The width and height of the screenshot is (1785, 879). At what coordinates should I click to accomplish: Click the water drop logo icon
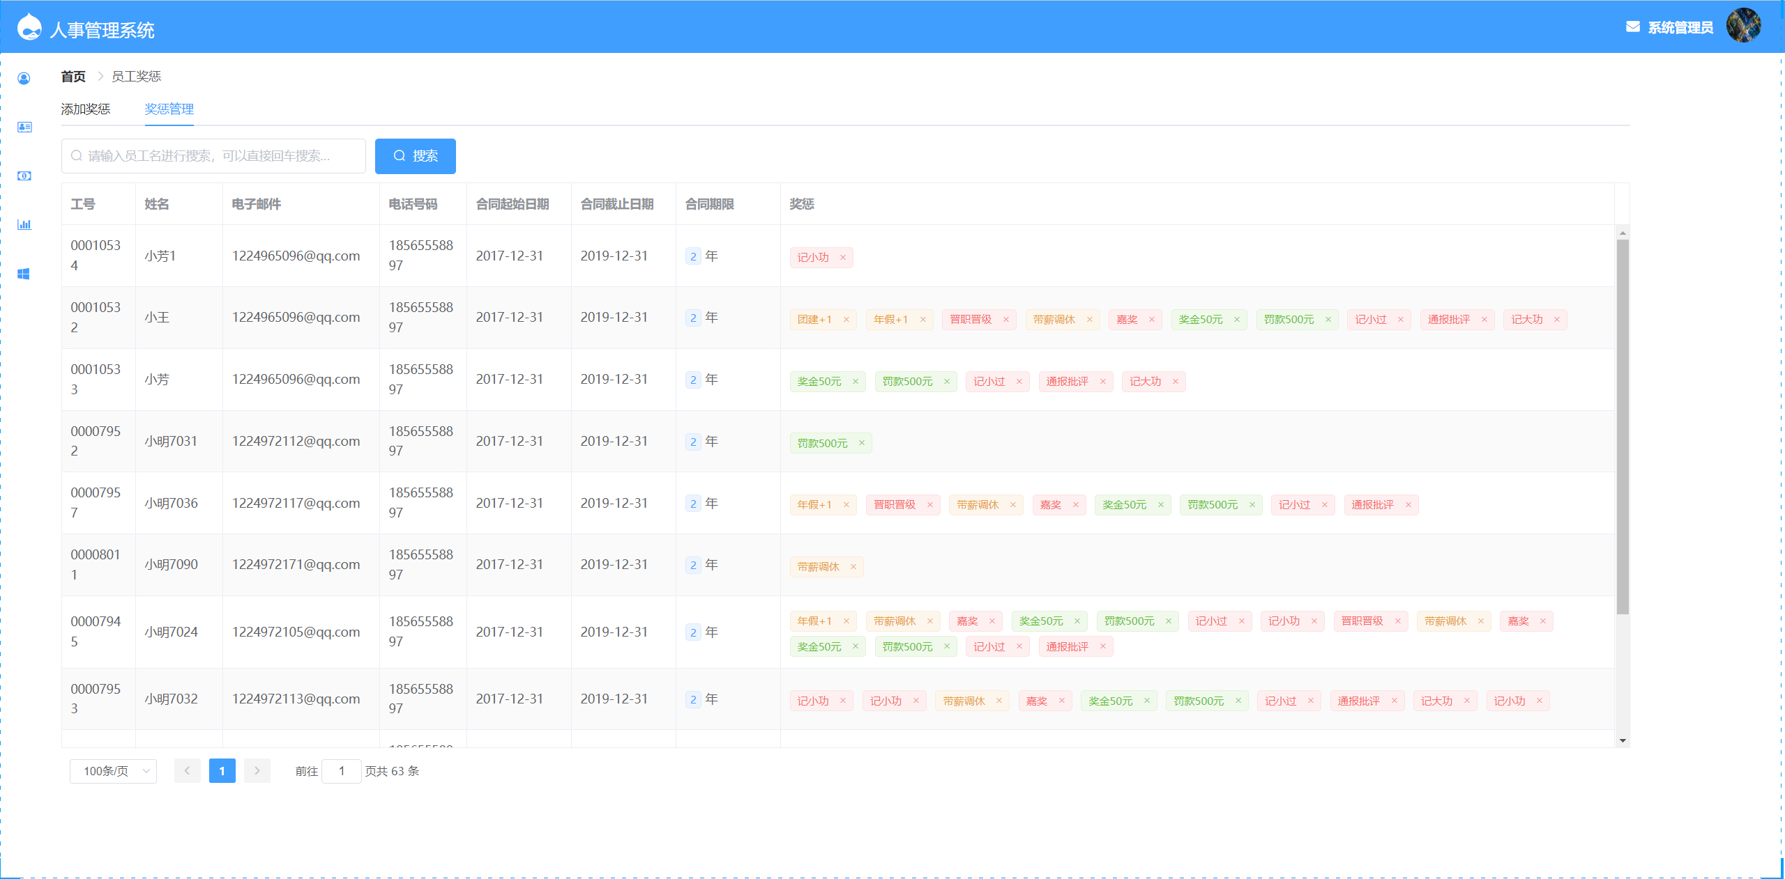(x=29, y=27)
